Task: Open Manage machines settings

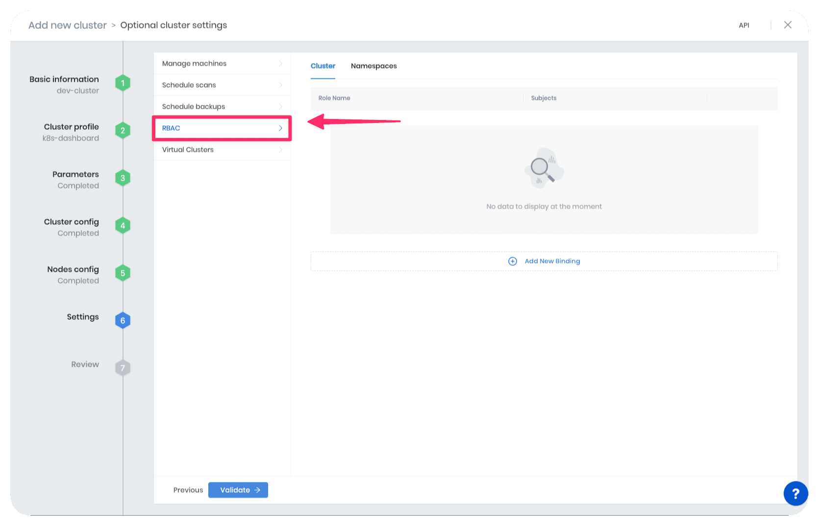Action: click(x=222, y=63)
